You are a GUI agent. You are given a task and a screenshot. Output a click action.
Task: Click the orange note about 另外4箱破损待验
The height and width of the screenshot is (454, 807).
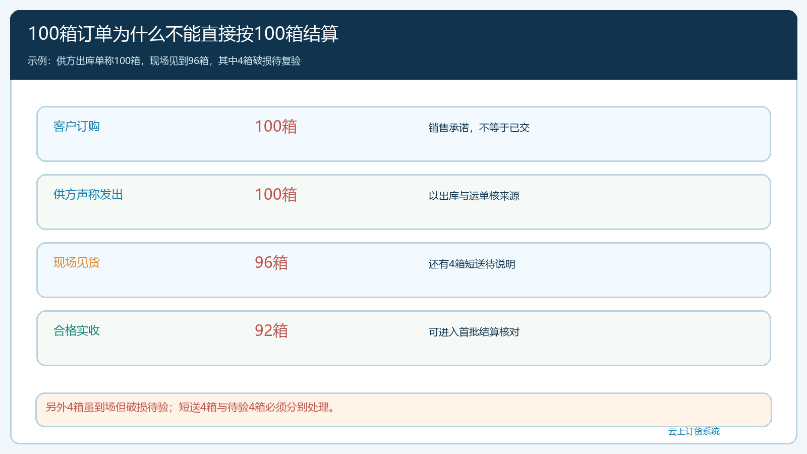tap(403, 410)
